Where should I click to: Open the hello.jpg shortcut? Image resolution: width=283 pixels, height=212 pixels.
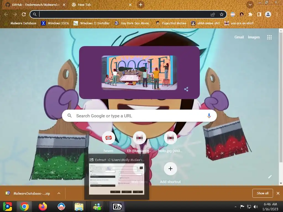pos(170,142)
